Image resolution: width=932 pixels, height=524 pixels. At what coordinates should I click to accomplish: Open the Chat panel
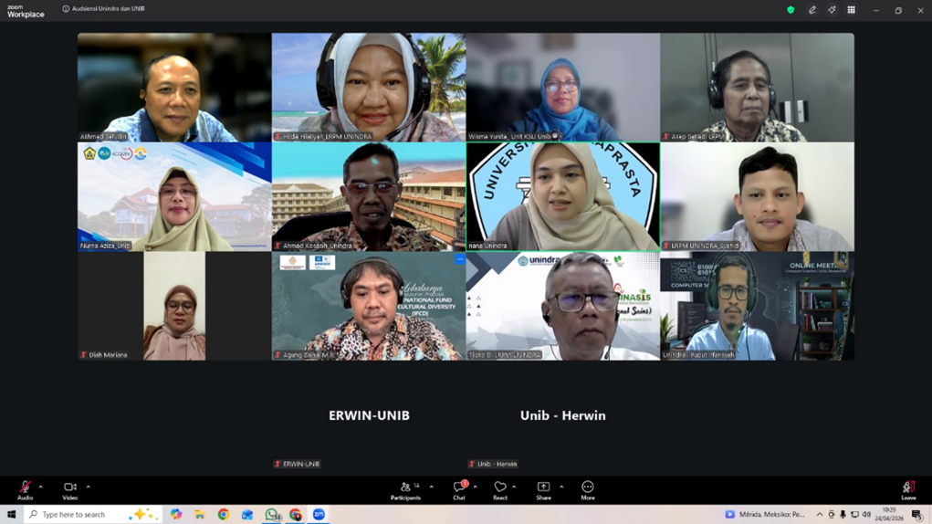458,488
